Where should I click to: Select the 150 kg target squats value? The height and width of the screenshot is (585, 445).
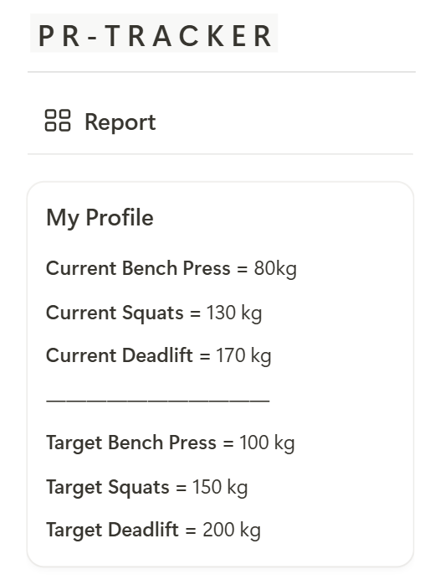pyautogui.click(x=220, y=487)
